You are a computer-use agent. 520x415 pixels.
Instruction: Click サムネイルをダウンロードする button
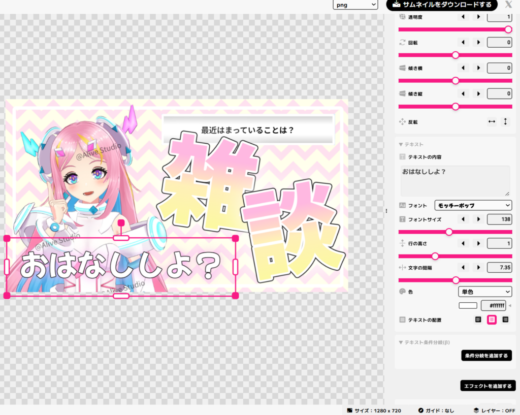coord(442,5)
